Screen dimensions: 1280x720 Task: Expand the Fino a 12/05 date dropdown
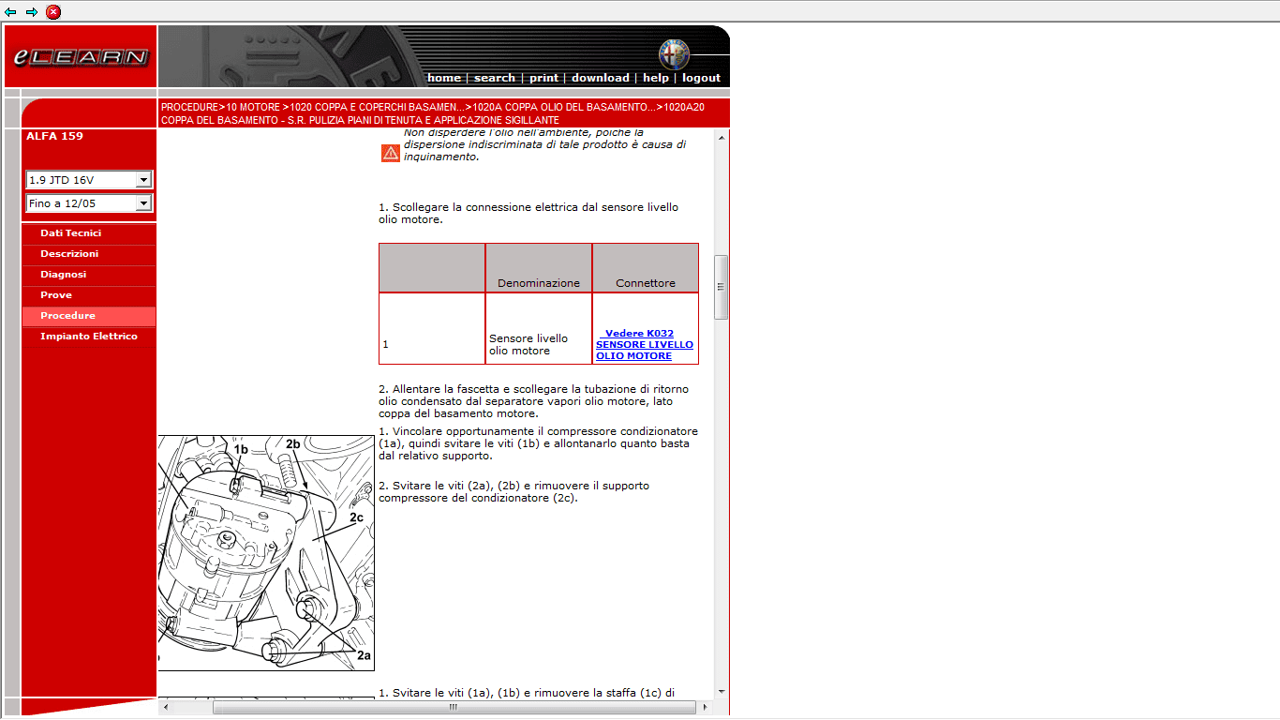click(x=142, y=203)
